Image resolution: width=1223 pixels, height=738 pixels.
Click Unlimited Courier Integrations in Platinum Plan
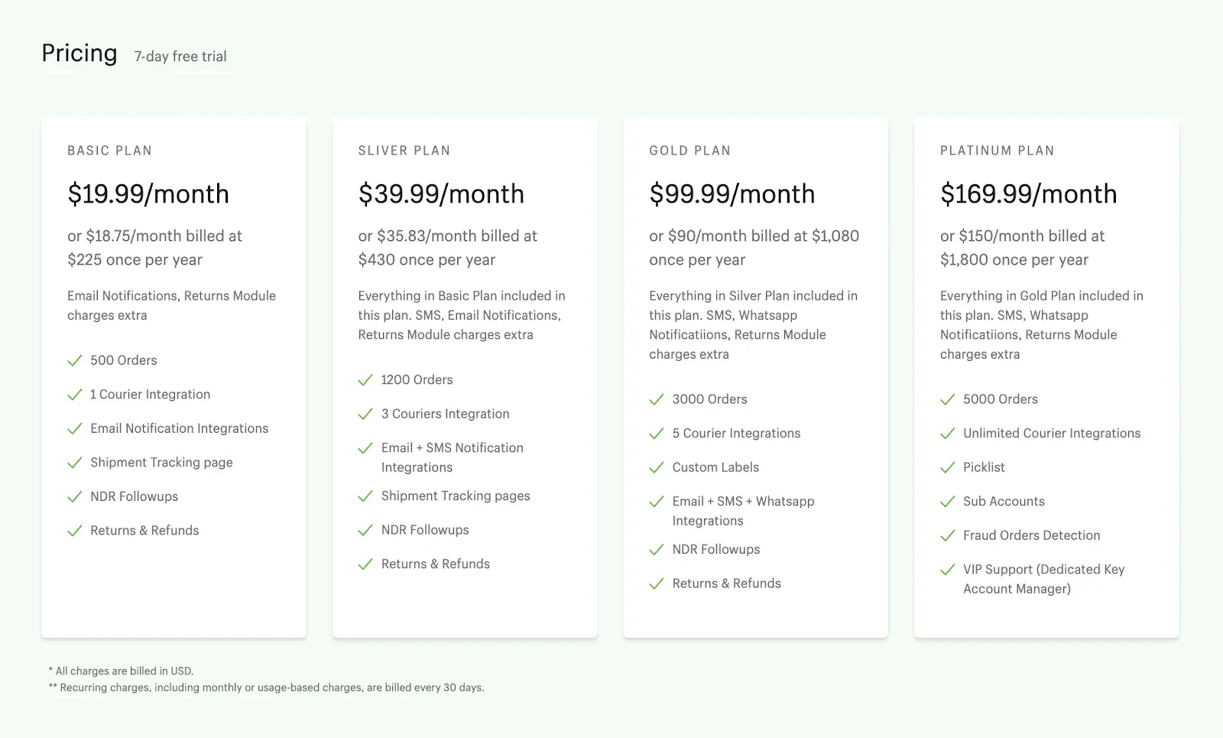point(1051,433)
